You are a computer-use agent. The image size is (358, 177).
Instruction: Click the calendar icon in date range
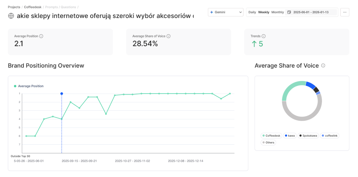point(289,12)
